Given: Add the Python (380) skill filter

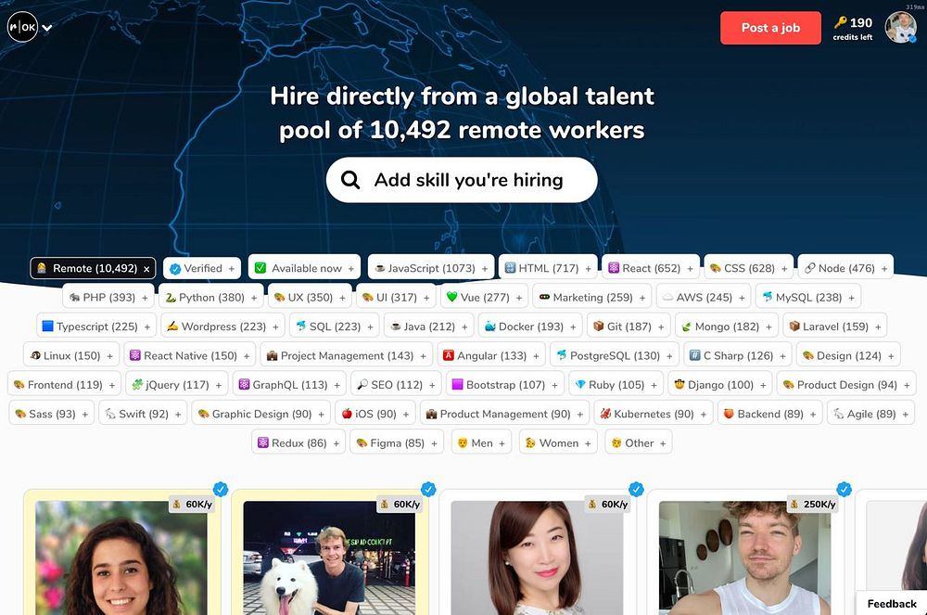Looking at the screenshot, I should click(211, 298).
